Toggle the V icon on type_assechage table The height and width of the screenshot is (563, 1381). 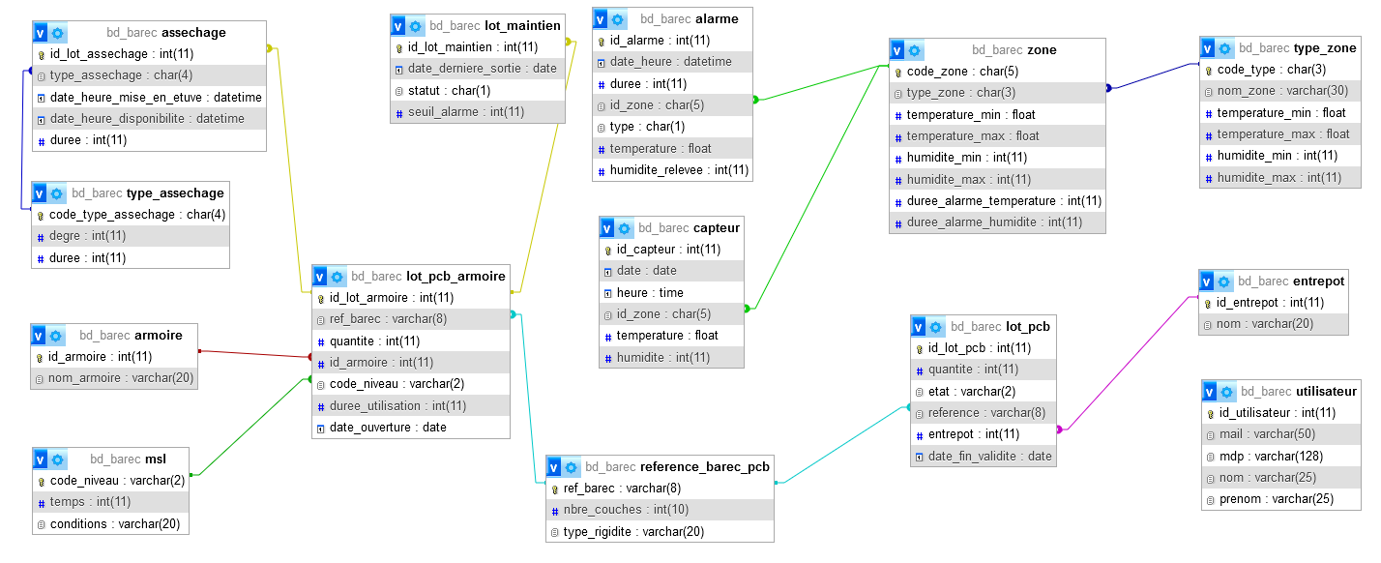pos(41,193)
